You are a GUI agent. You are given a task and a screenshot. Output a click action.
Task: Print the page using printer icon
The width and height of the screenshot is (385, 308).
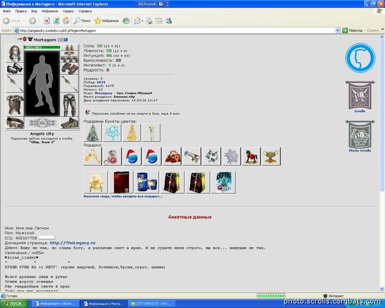tap(149, 21)
